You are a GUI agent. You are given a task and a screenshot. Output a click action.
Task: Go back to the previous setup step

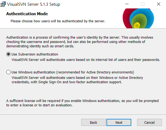click(93, 122)
